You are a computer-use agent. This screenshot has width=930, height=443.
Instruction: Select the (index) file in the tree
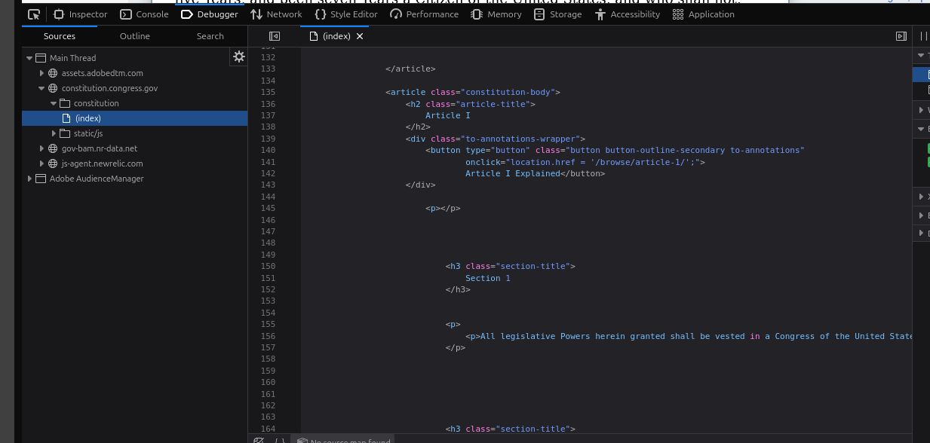[88, 118]
